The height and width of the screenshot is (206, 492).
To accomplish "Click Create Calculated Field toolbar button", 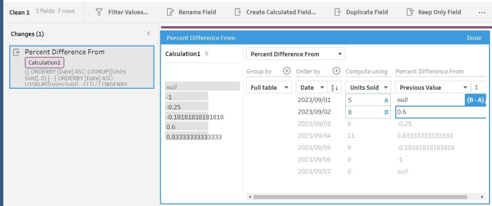I will [x=275, y=12].
